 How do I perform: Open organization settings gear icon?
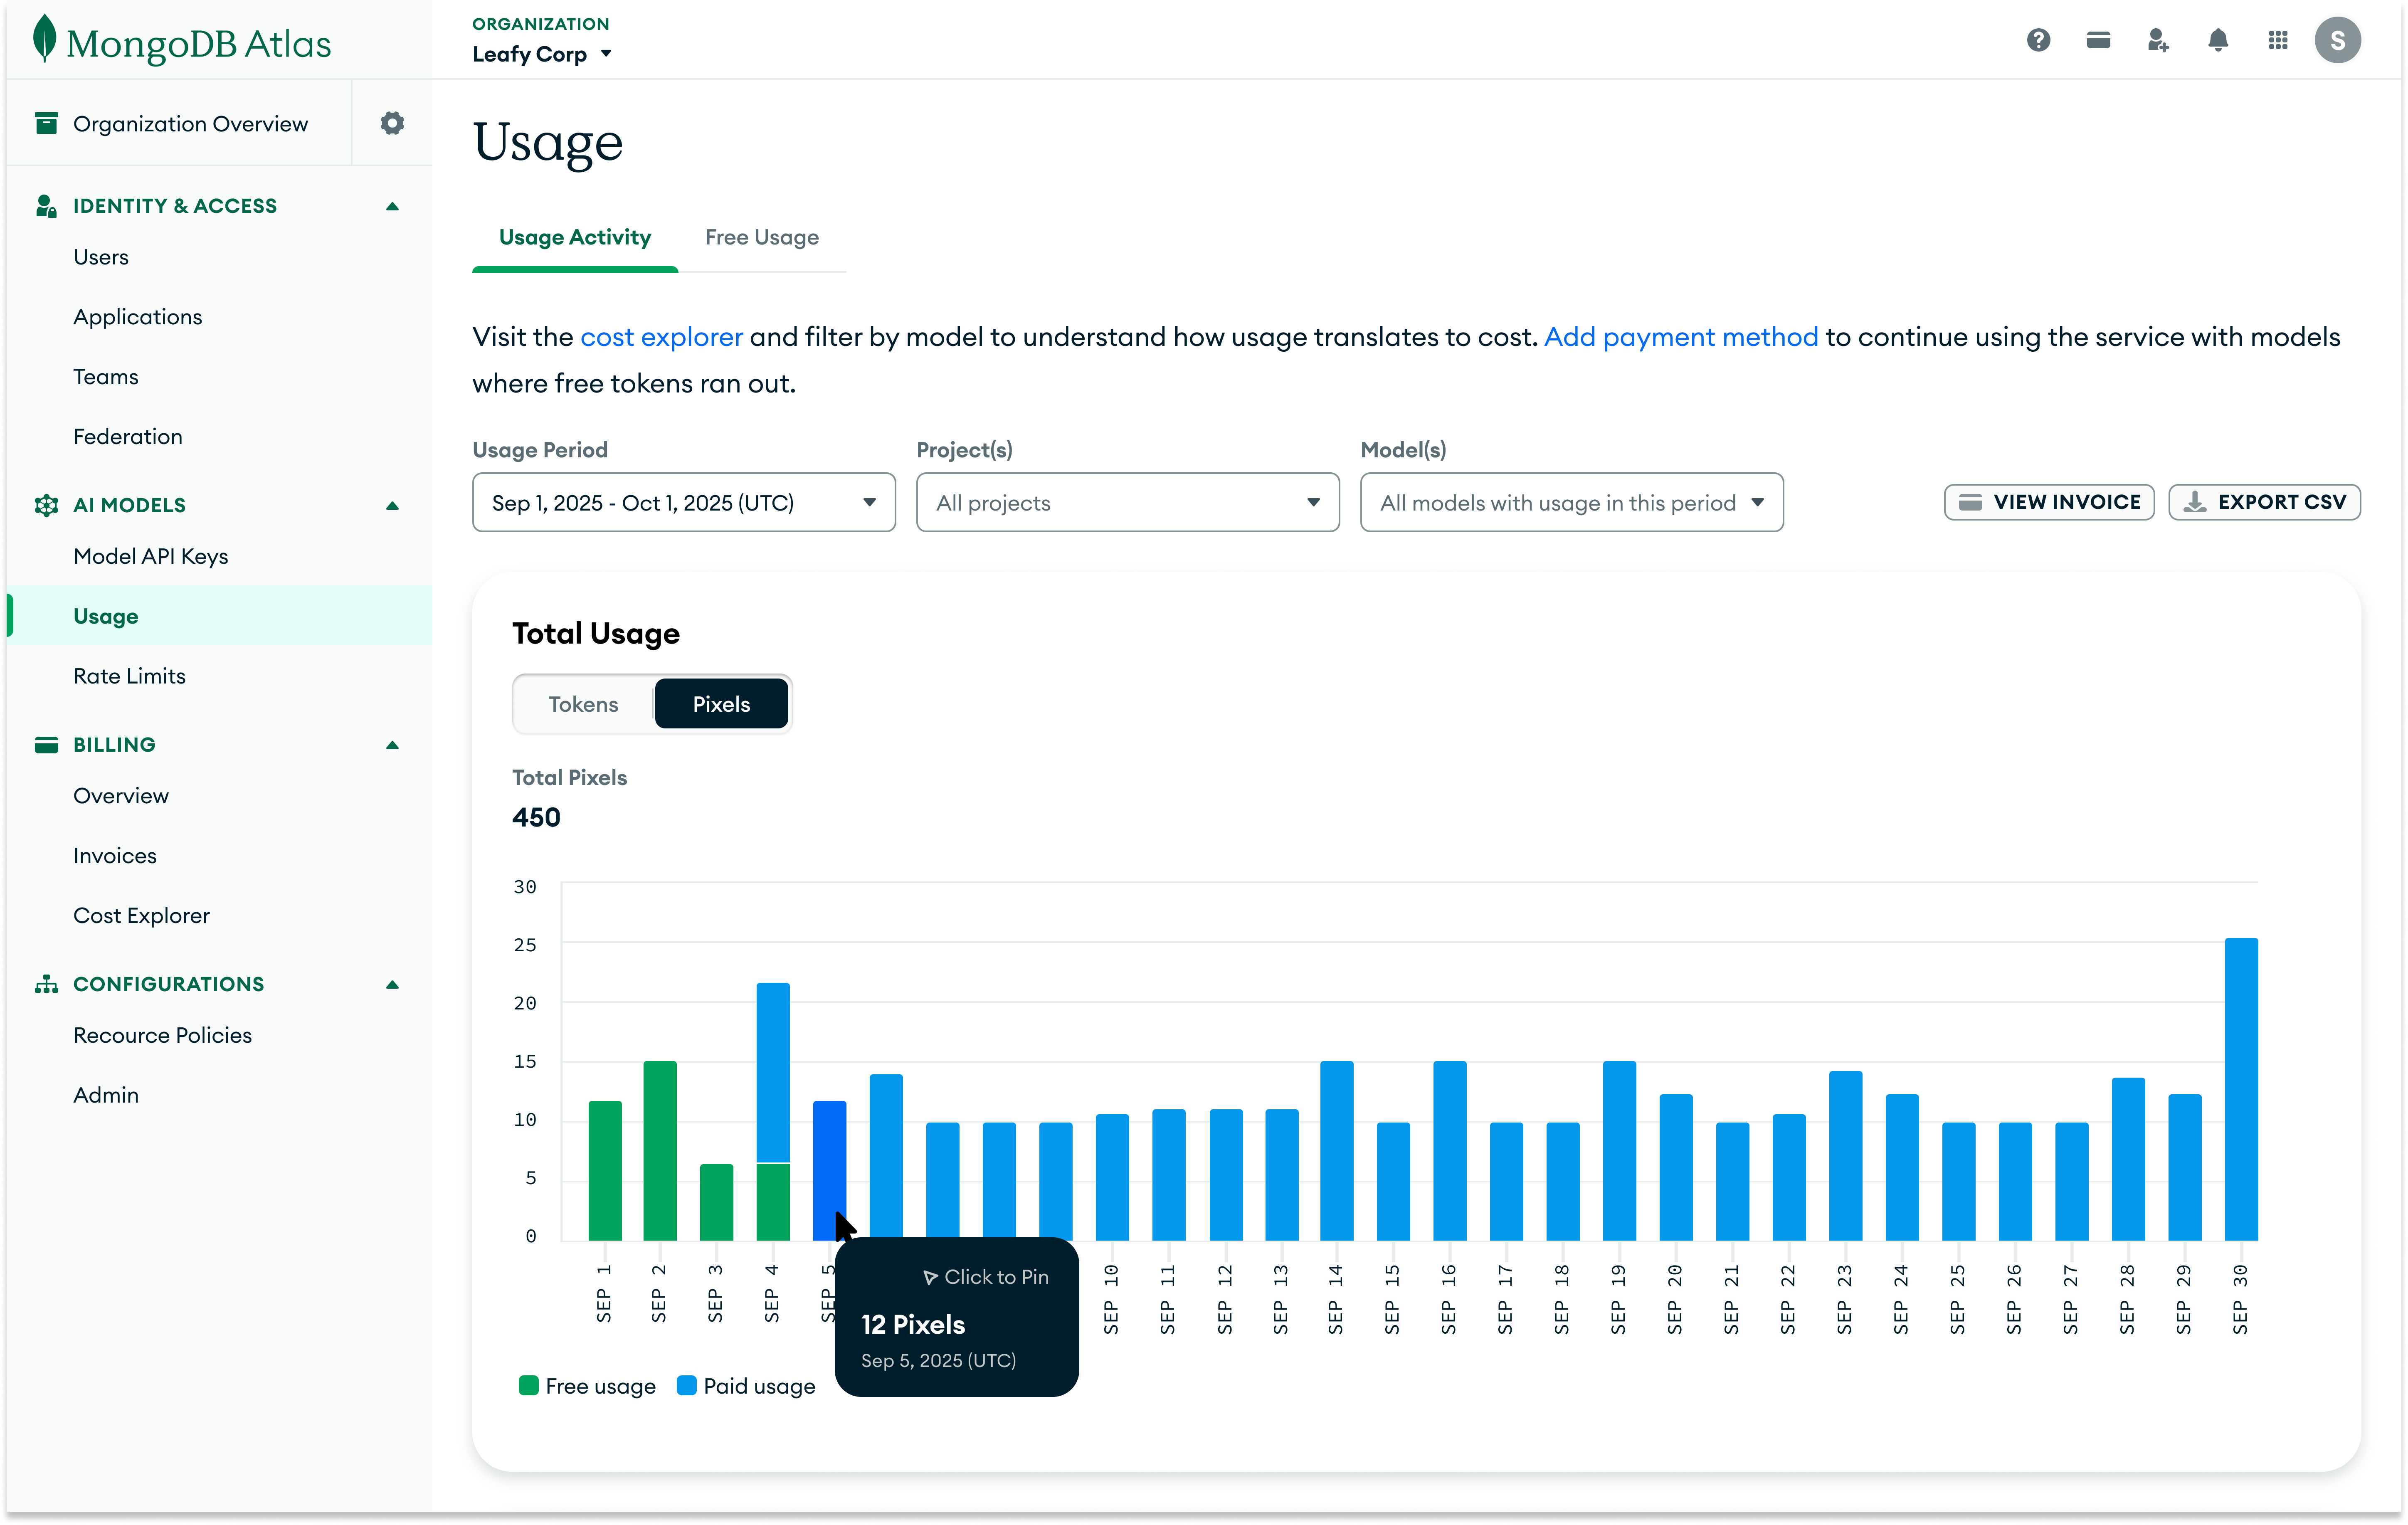pyautogui.click(x=392, y=123)
